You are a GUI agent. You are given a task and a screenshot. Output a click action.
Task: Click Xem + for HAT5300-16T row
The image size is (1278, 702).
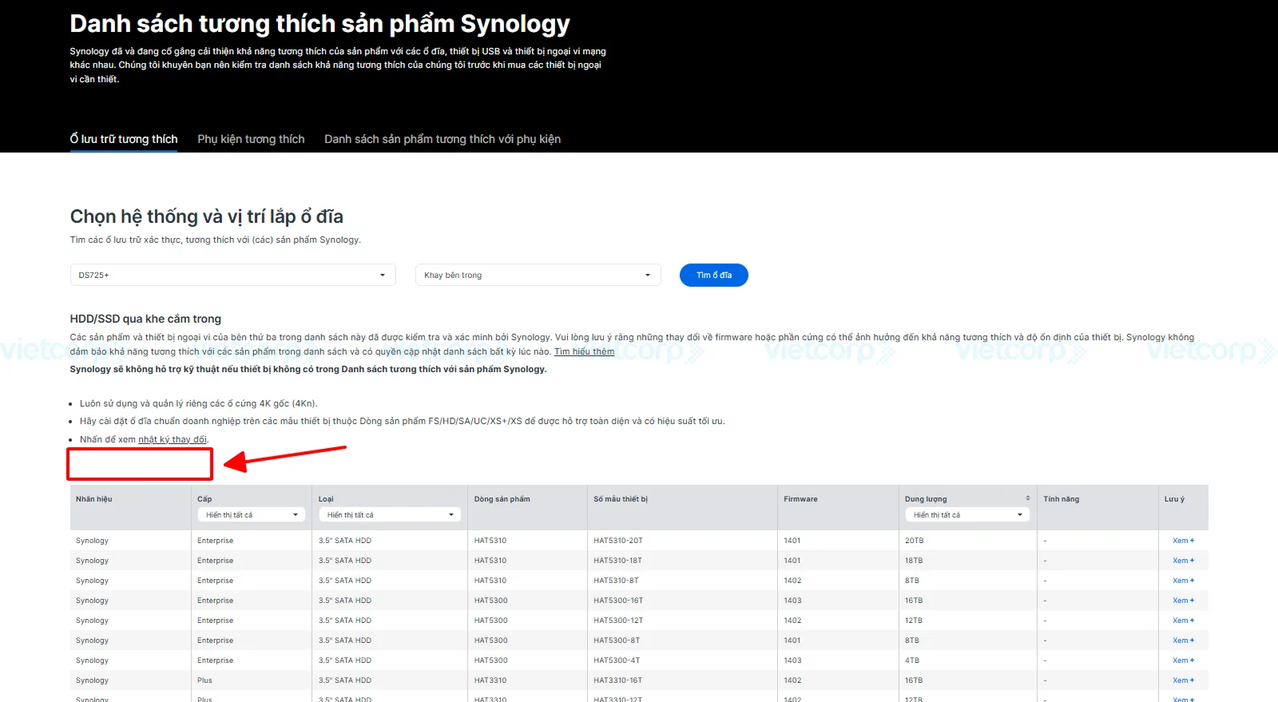1183,601
